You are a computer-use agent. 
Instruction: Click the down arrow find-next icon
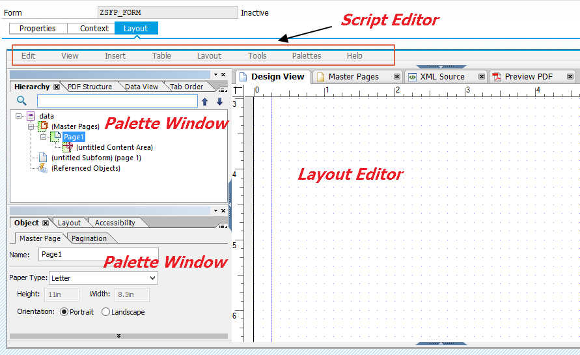220,102
